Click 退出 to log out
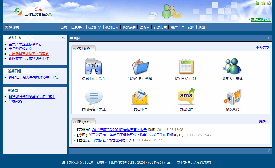 pyautogui.click(x=202, y=27)
